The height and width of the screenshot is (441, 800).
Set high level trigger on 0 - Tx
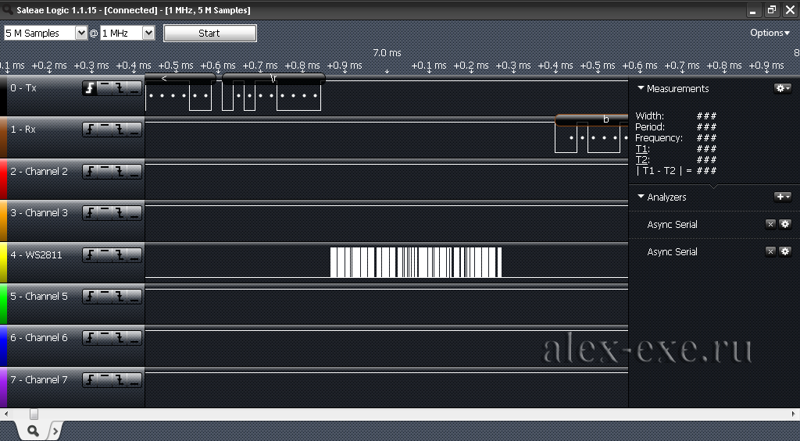coord(105,88)
